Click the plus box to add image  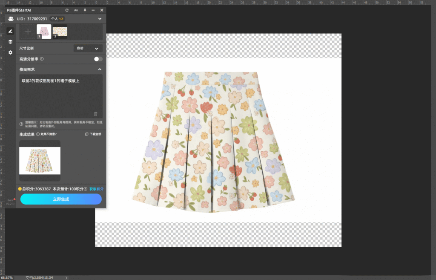pyautogui.click(x=28, y=32)
